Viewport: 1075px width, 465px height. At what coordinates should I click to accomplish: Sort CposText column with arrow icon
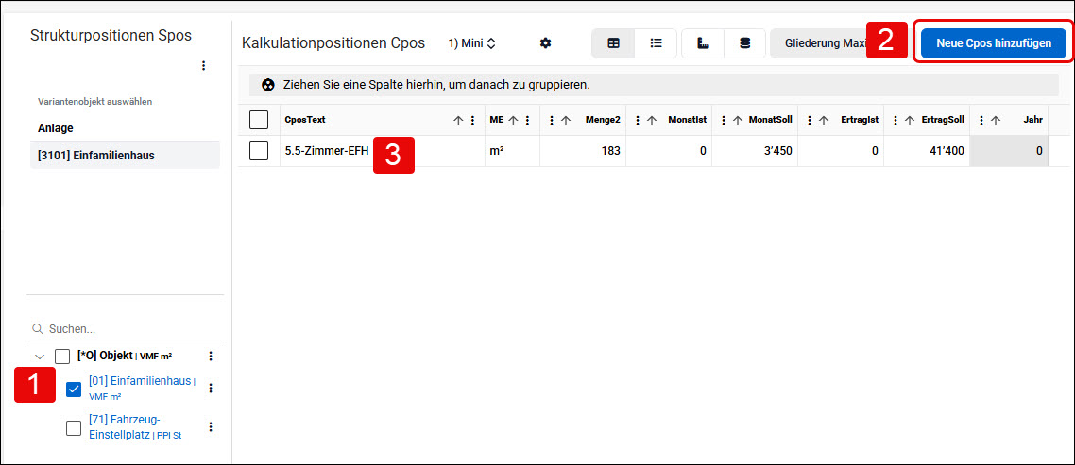coord(459,120)
